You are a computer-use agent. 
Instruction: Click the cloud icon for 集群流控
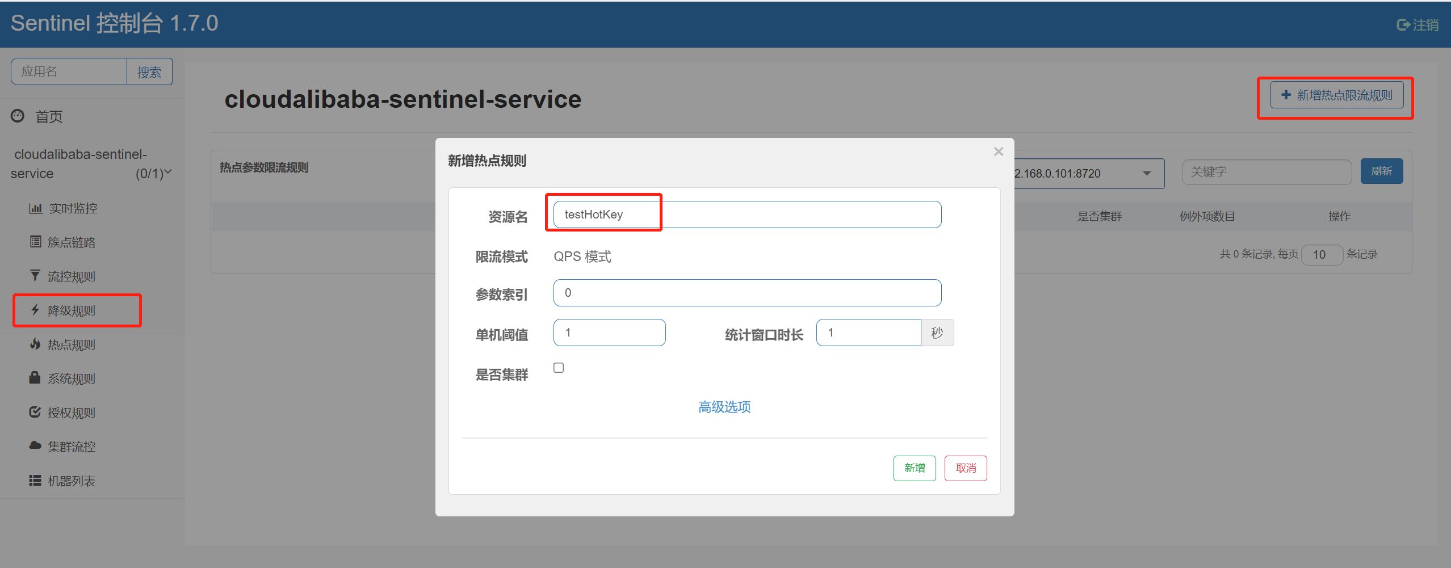[35, 445]
